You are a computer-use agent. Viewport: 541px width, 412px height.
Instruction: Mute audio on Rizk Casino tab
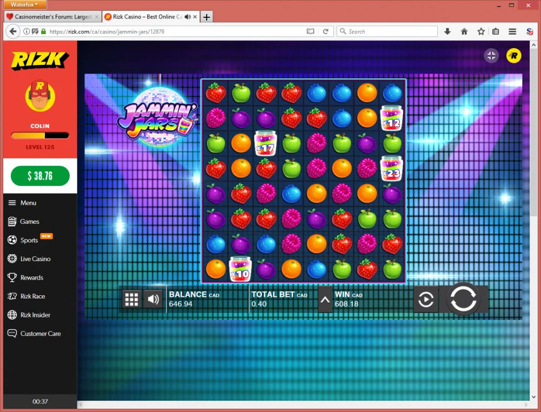pos(188,17)
